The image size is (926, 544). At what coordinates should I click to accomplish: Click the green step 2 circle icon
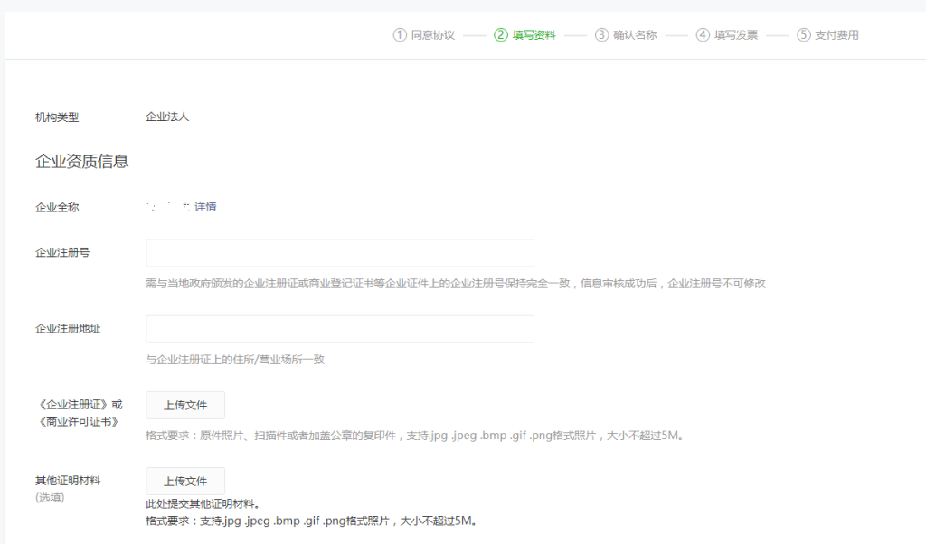[501, 35]
